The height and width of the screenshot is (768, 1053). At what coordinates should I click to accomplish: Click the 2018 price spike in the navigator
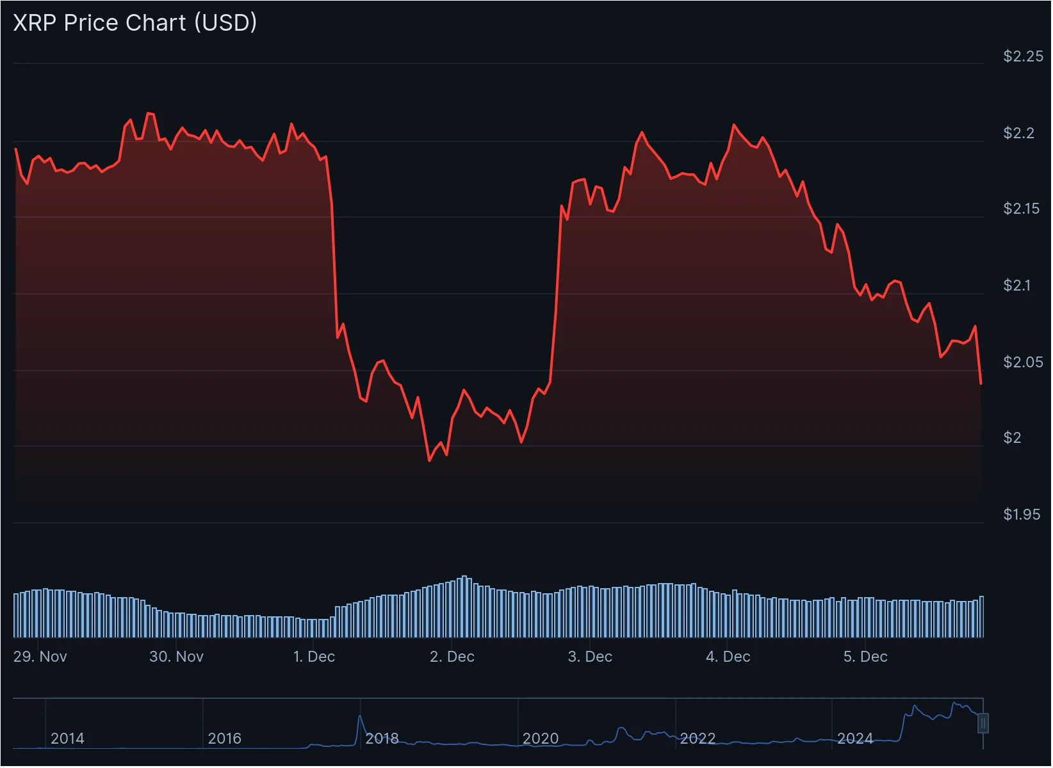tap(360, 718)
